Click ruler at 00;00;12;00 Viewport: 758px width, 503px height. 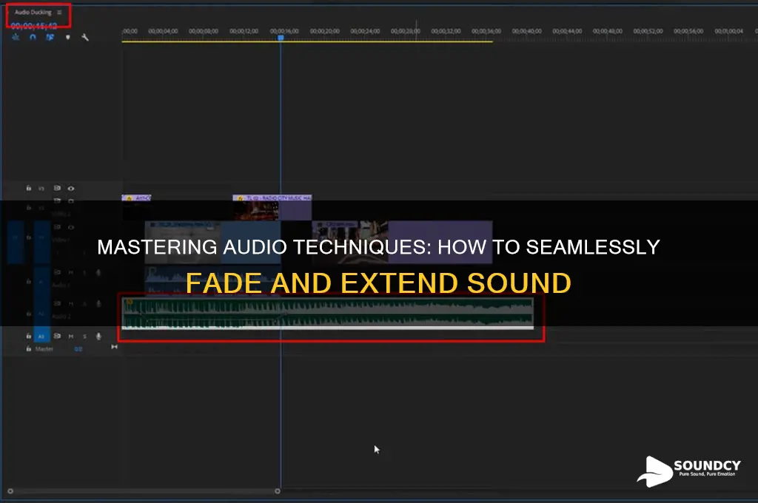point(244,31)
